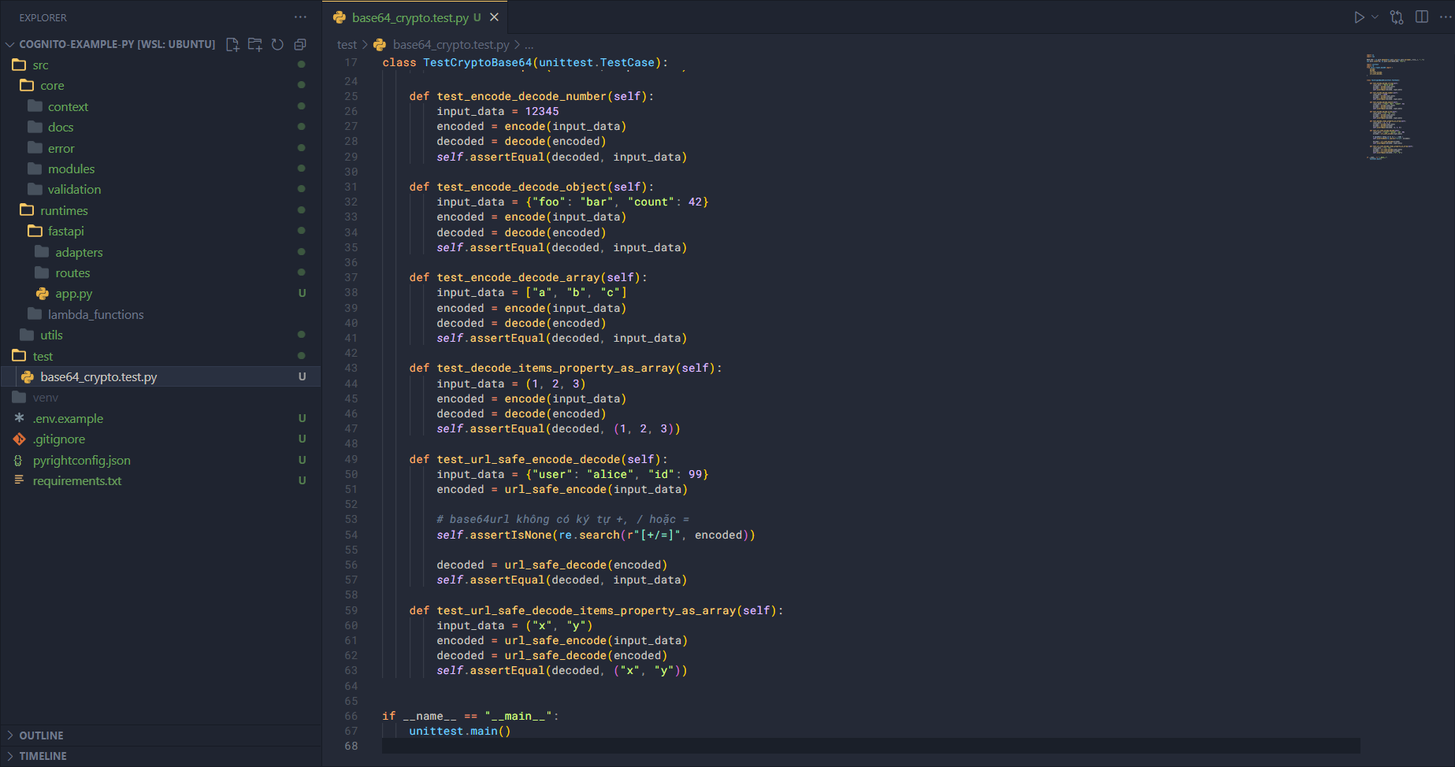
Task: Open app.py from the file tree
Action: (73, 294)
